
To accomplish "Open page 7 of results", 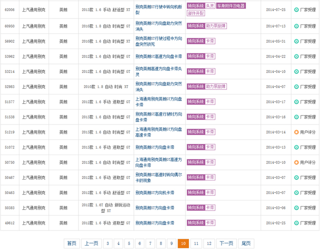I will coord(150,243).
